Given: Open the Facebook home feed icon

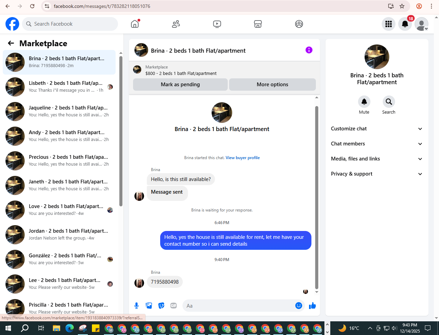Looking at the screenshot, I should [135, 24].
